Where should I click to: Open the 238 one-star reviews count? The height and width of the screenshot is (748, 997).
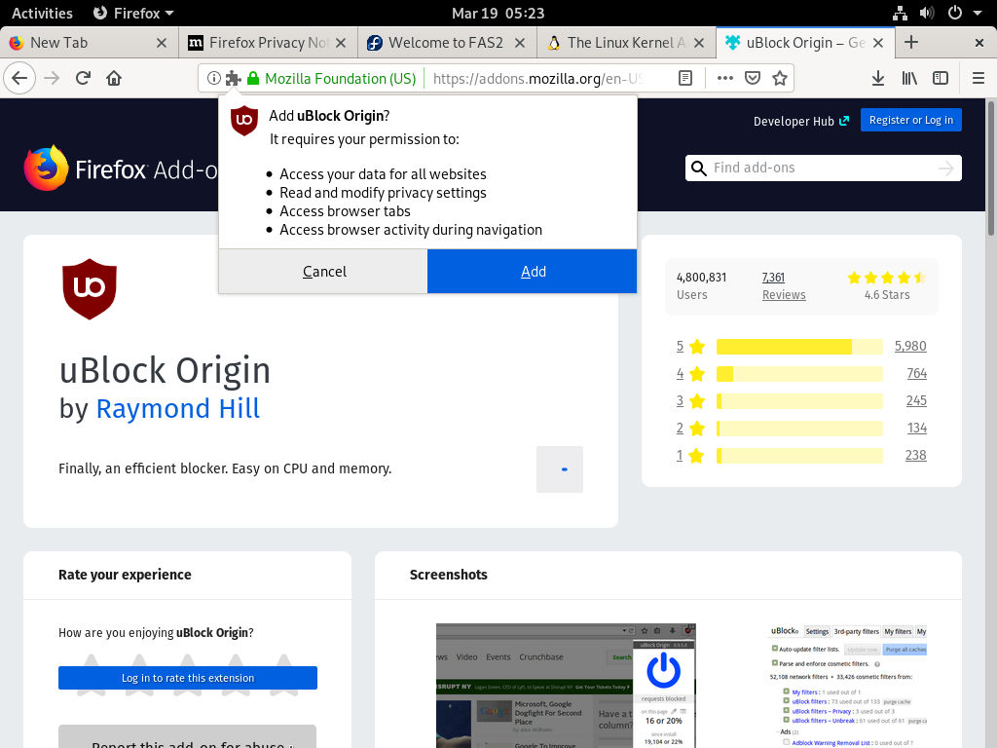[915, 456]
